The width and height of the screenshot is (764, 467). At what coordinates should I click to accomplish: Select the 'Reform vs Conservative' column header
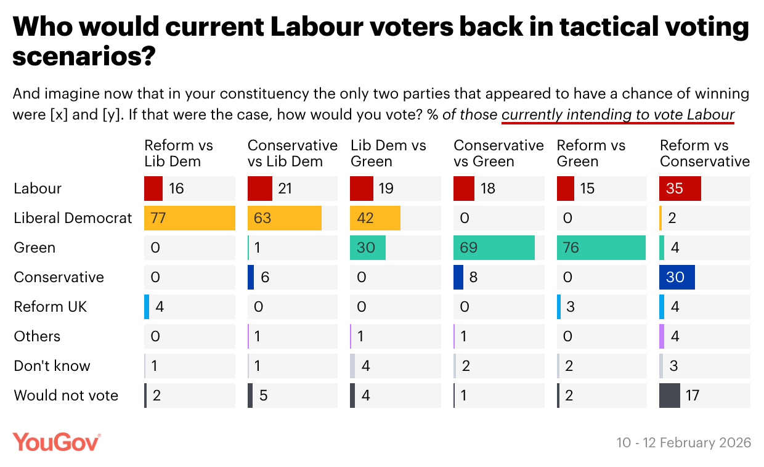pos(704,153)
